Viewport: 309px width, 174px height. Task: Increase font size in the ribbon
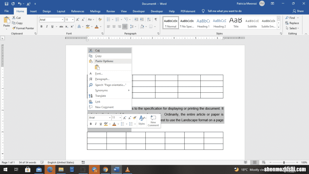tap(78, 20)
